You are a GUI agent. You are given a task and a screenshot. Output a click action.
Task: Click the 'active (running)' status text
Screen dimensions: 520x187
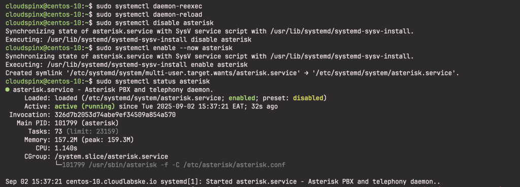[85, 106]
